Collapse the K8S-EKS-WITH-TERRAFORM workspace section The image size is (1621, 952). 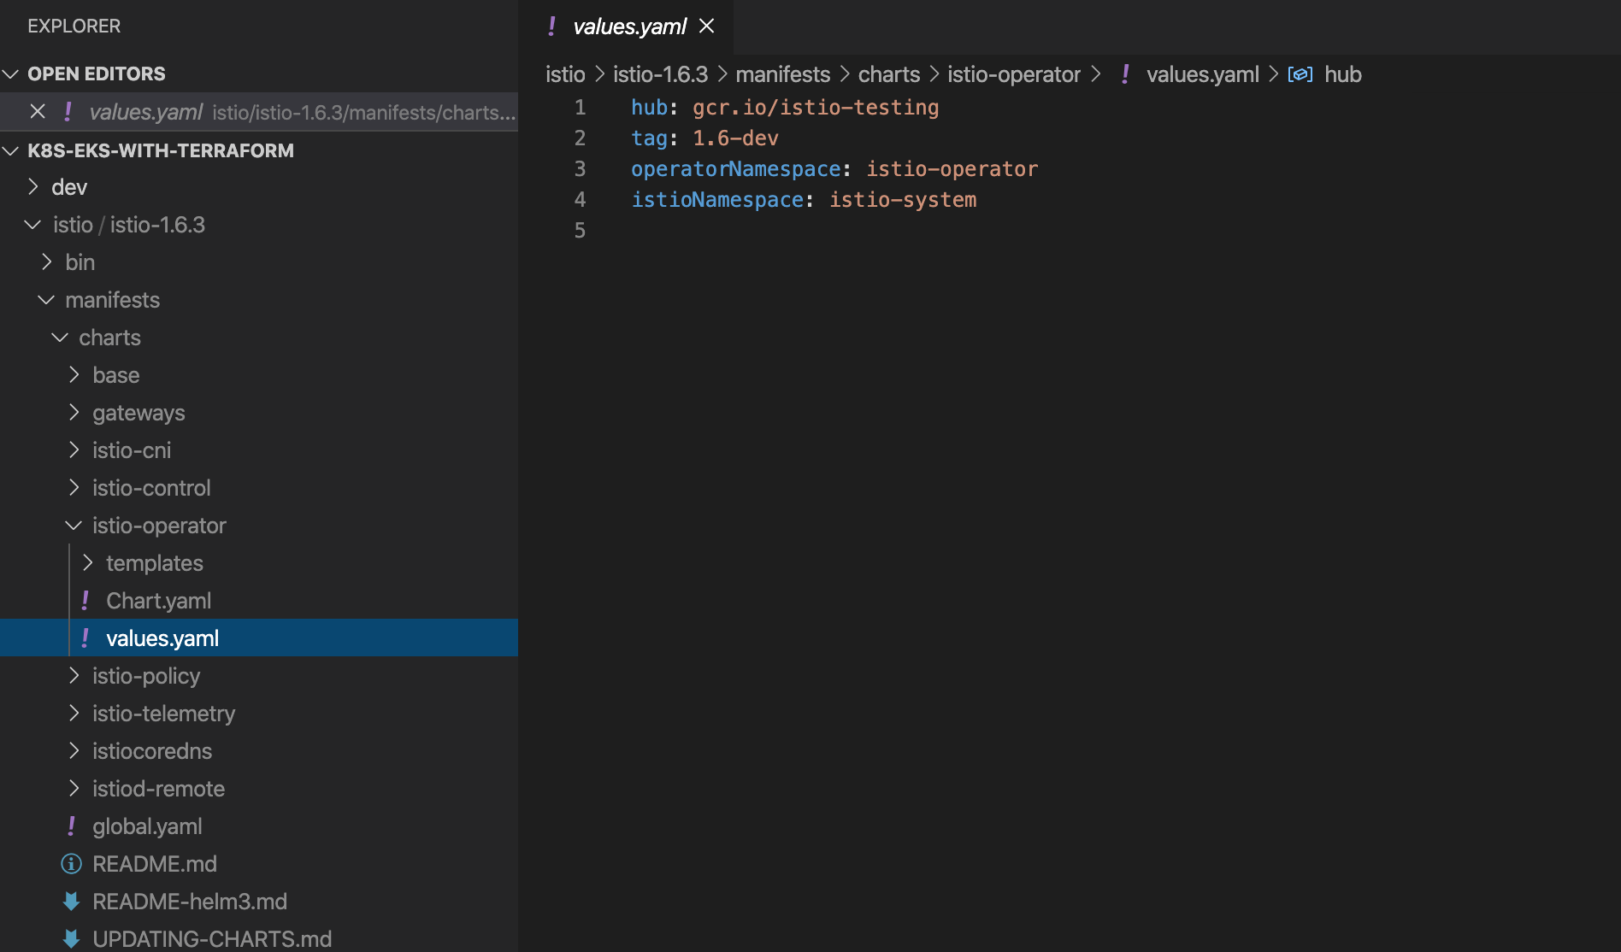click(12, 151)
